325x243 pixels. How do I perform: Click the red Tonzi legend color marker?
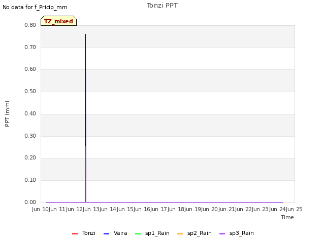[x=75, y=234]
